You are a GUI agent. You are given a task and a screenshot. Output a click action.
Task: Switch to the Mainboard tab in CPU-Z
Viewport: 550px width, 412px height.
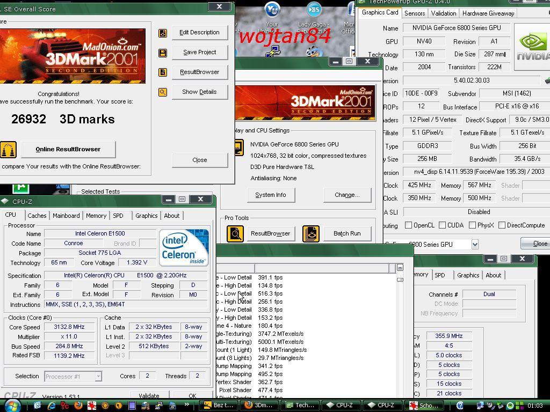coord(66,216)
